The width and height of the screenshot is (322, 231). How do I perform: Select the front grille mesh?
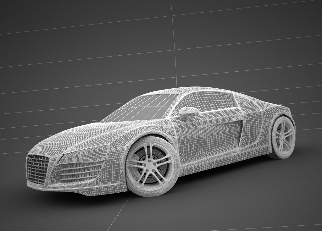click(x=38, y=169)
